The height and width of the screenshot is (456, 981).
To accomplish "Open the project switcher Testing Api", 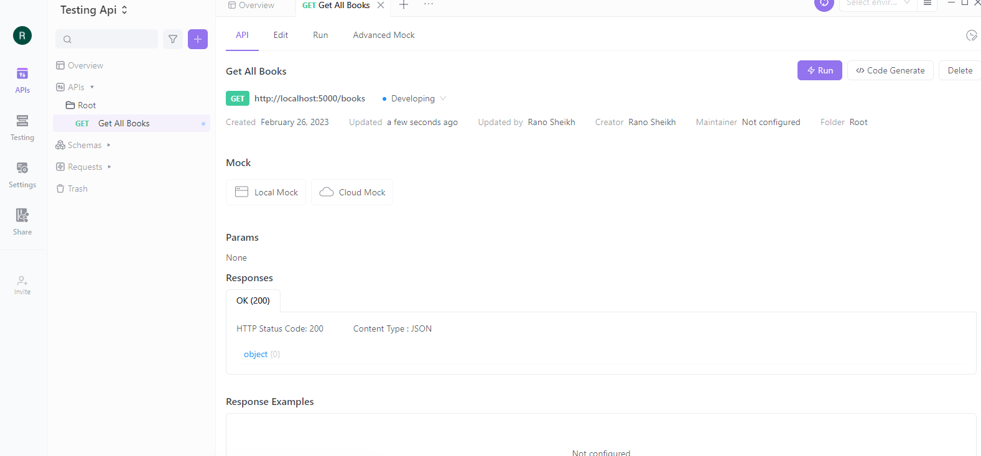I will click(x=94, y=10).
